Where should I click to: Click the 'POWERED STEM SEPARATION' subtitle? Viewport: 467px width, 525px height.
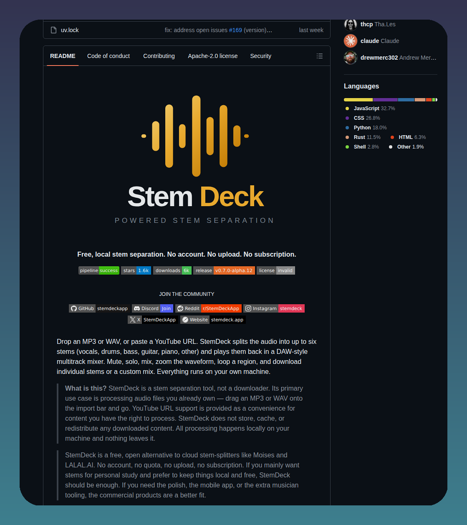tap(194, 220)
